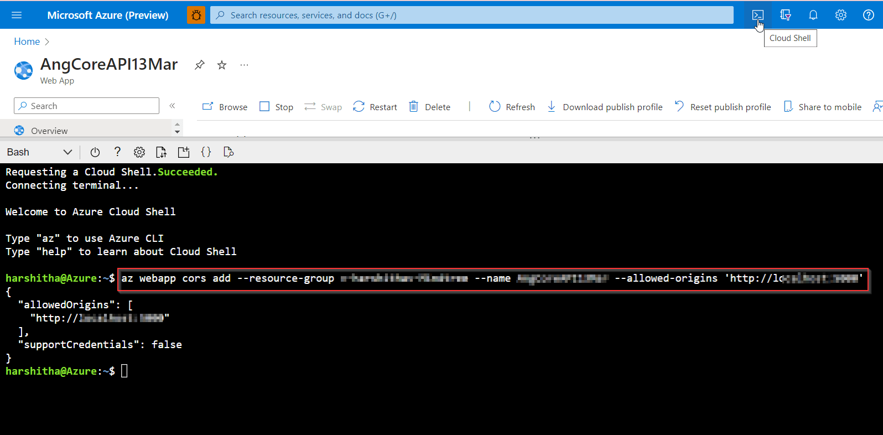Pin AngCoreAPI13Mar to dashboard
The width and height of the screenshot is (883, 435).
click(x=200, y=65)
